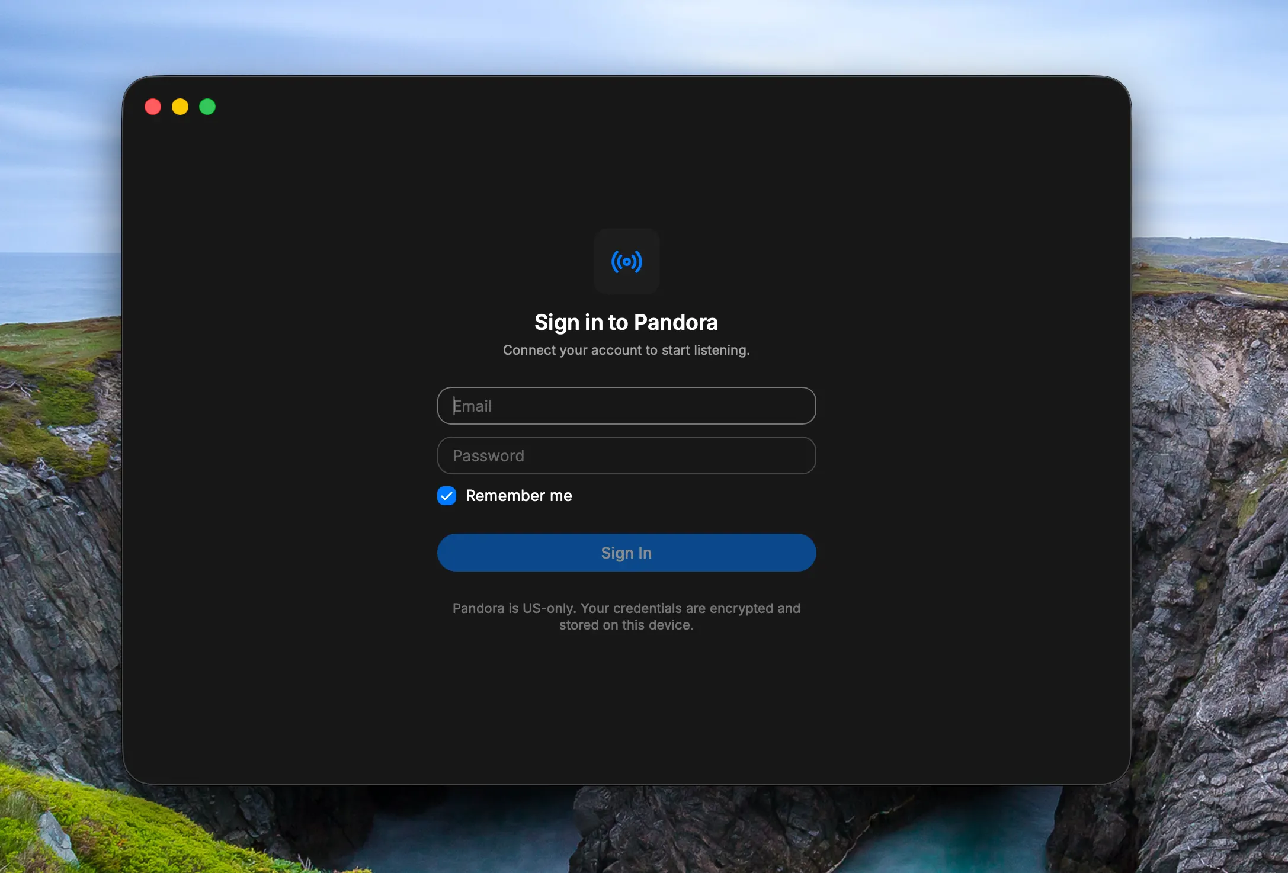
Task: Click the "Pandora is US-only" notice text
Action: click(x=626, y=617)
